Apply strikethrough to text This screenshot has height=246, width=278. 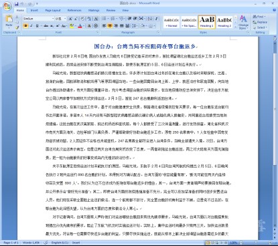pos(46,26)
